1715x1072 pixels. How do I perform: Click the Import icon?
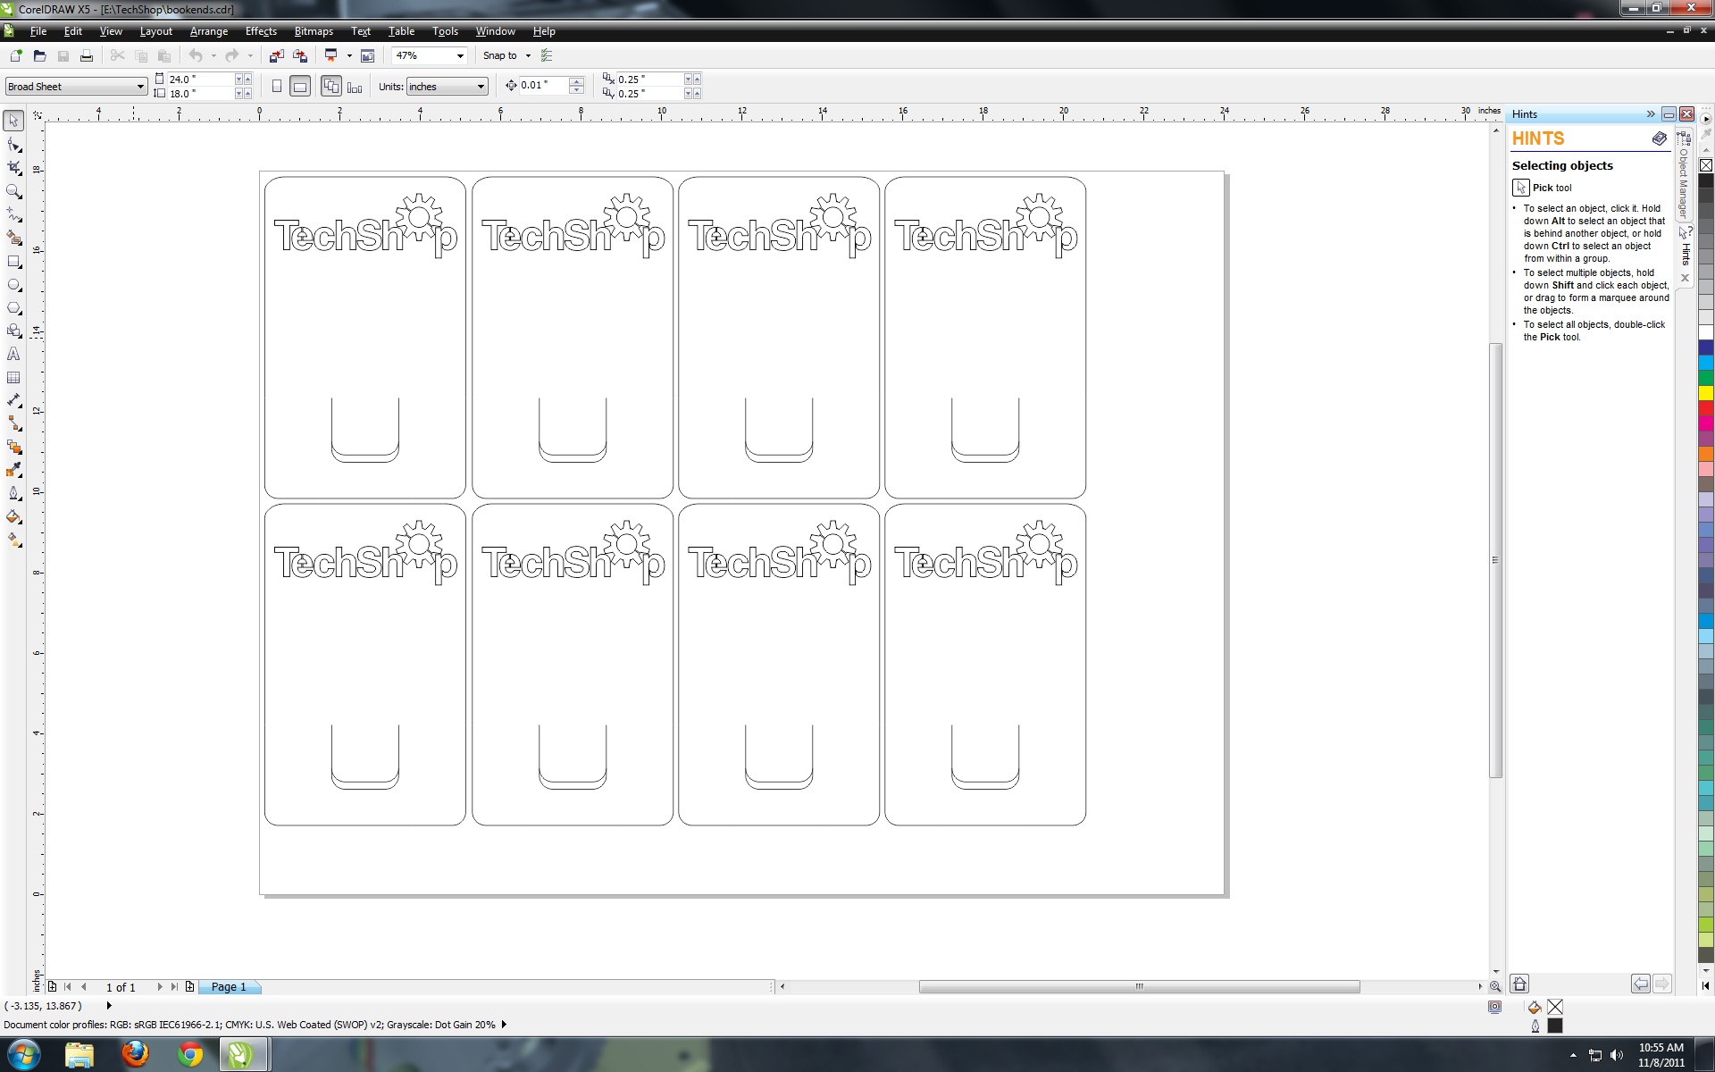click(276, 55)
